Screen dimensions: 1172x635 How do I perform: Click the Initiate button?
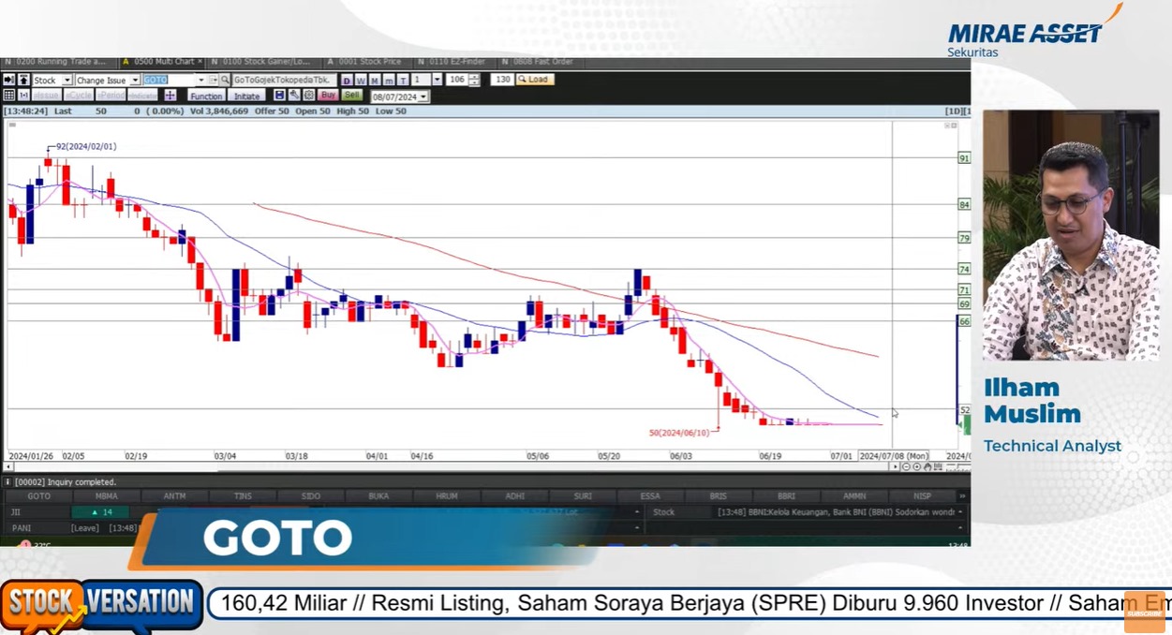coord(247,96)
